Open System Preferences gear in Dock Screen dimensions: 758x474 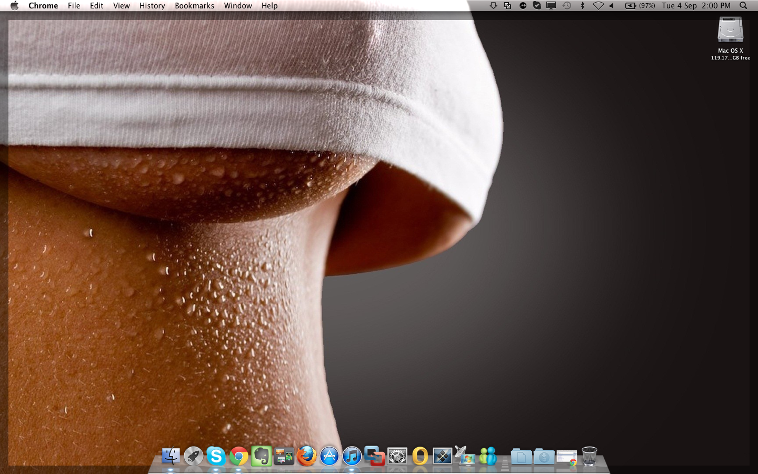point(397,456)
